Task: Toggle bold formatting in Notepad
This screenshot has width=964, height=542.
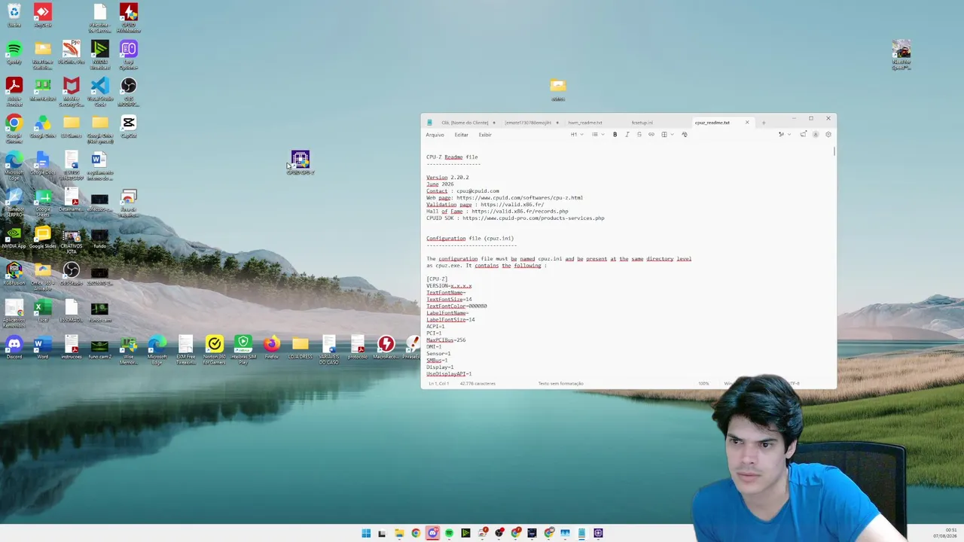Action: point(615,135)
